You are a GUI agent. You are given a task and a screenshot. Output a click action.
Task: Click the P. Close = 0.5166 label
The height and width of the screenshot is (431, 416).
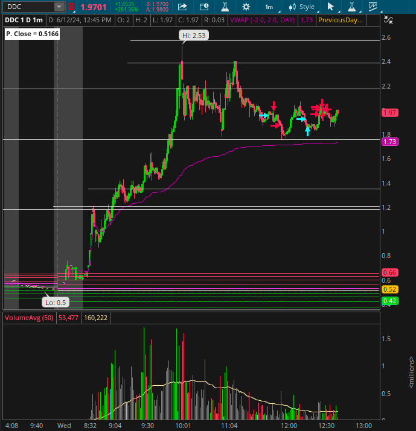point(32,34)
